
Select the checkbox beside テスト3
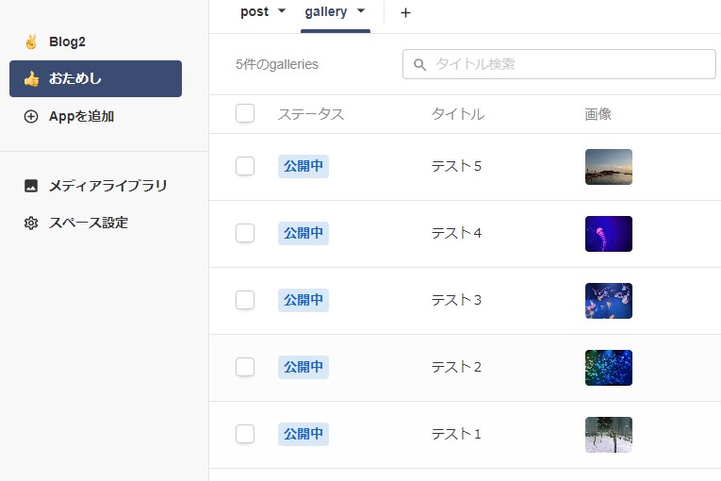coord(245,300)
